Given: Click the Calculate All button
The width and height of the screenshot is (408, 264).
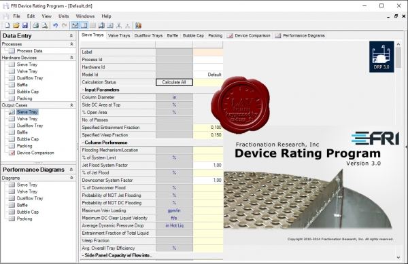Looking at the screenshot, I should (x=174, y=82).
